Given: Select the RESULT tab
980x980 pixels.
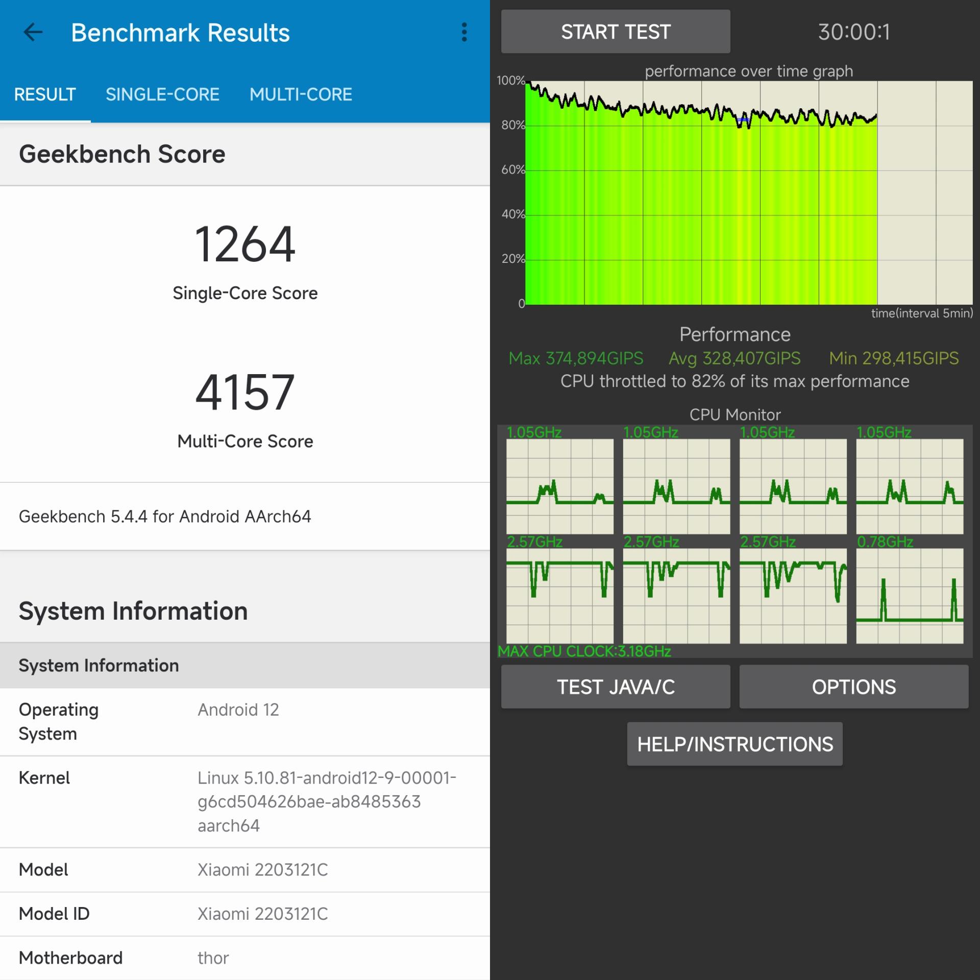Looking at the screenshot, I should (x=45, y=94).
